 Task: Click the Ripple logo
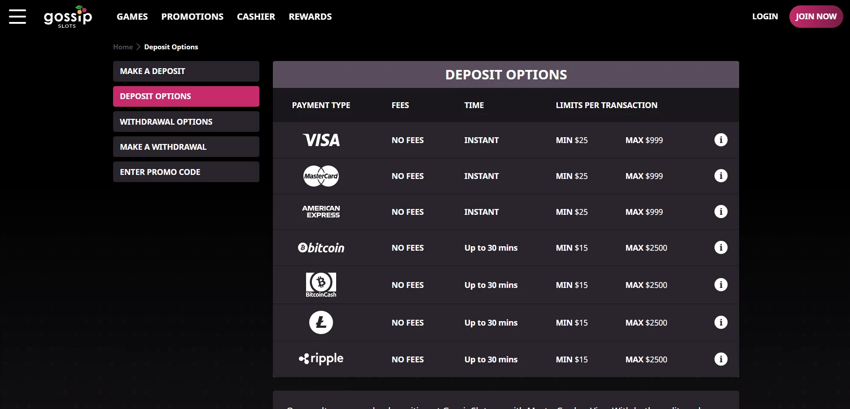point(321,359)
